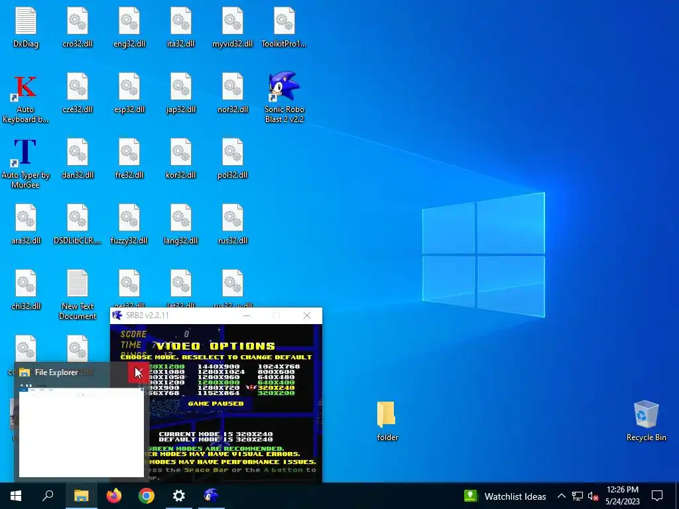Image resolution: width=679 pixels, height=509 pixels.
Task: Minimize the SRB2 v2.2.11 window
Action: [x=247, y=315]
